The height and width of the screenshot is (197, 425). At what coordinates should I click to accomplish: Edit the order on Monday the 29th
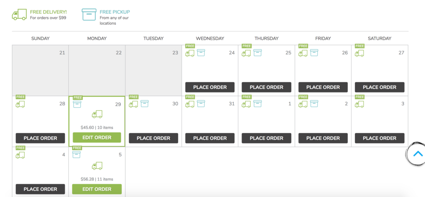tap(97, 138)
